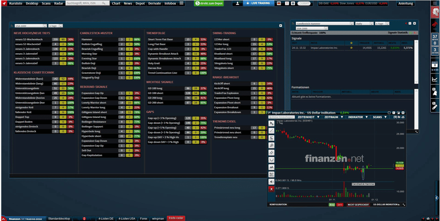
Task: Click the direkt zum Depot button
Action: pyautogui.click(x=209, y=3)
